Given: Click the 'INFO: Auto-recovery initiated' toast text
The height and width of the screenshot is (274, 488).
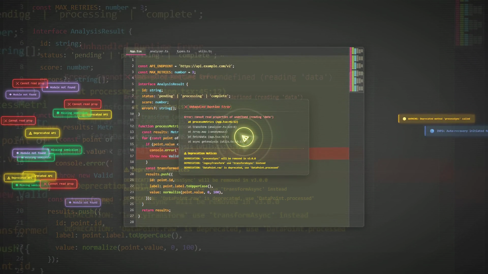Looking at the screenshot, I should click(x=462, y=131).
